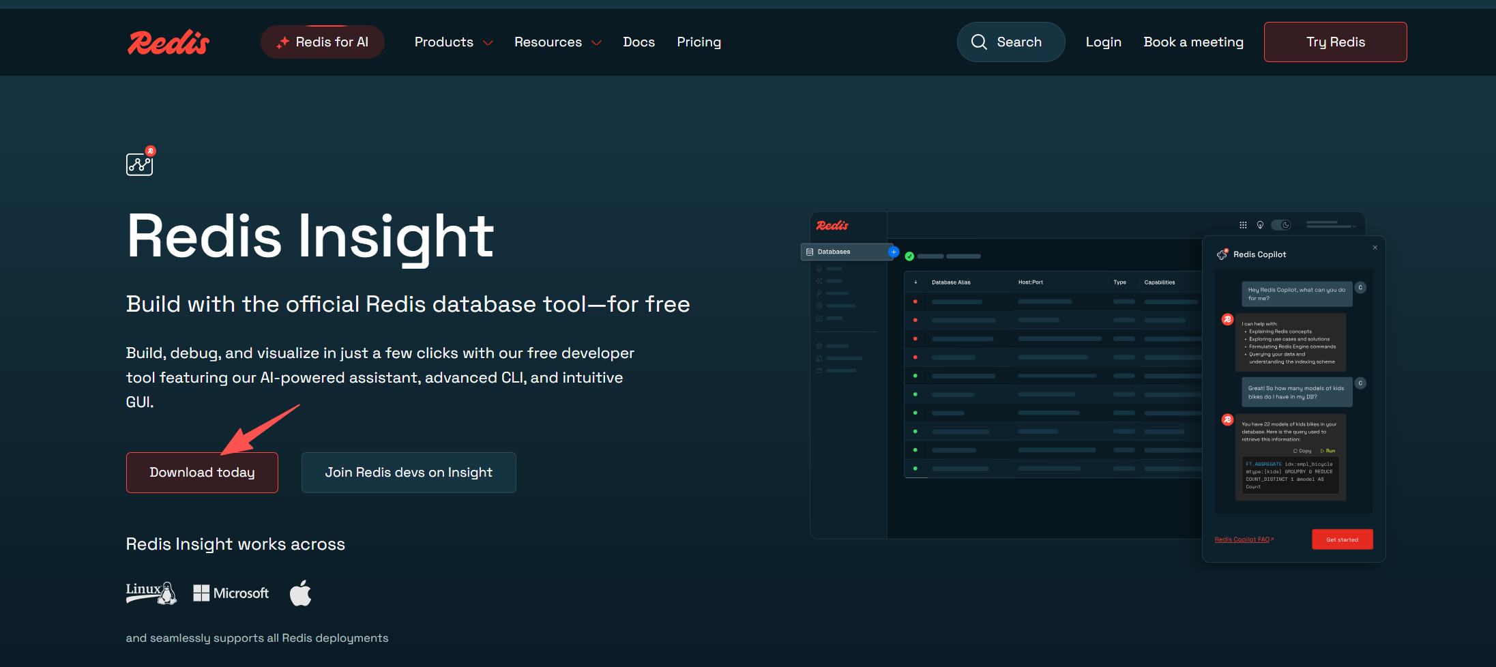Click the Microsoft logo
1496x667 pixels.
[x=231, y=593]
